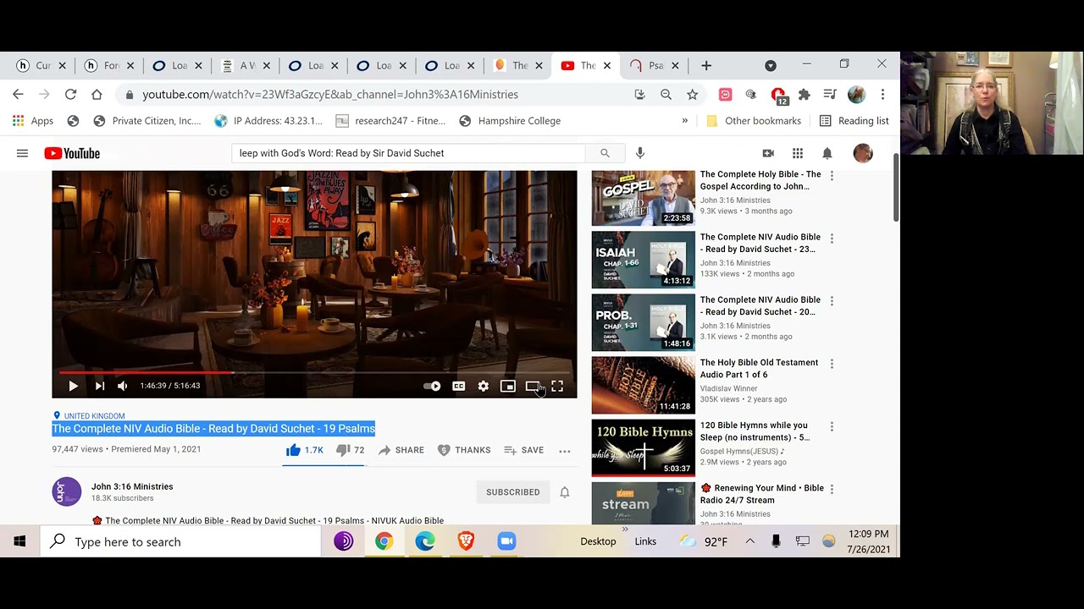Screen dimensions: 1084x609
Task: Click the THANKS button
Action: pyautogui.click(x=463, y=450)
